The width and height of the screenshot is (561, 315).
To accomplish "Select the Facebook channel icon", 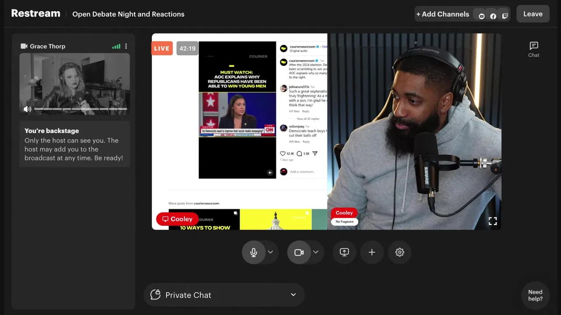I will (493, 16).
